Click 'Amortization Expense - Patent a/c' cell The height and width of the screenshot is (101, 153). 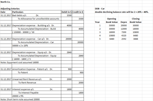pyautogui.click(x=37, y=69)
